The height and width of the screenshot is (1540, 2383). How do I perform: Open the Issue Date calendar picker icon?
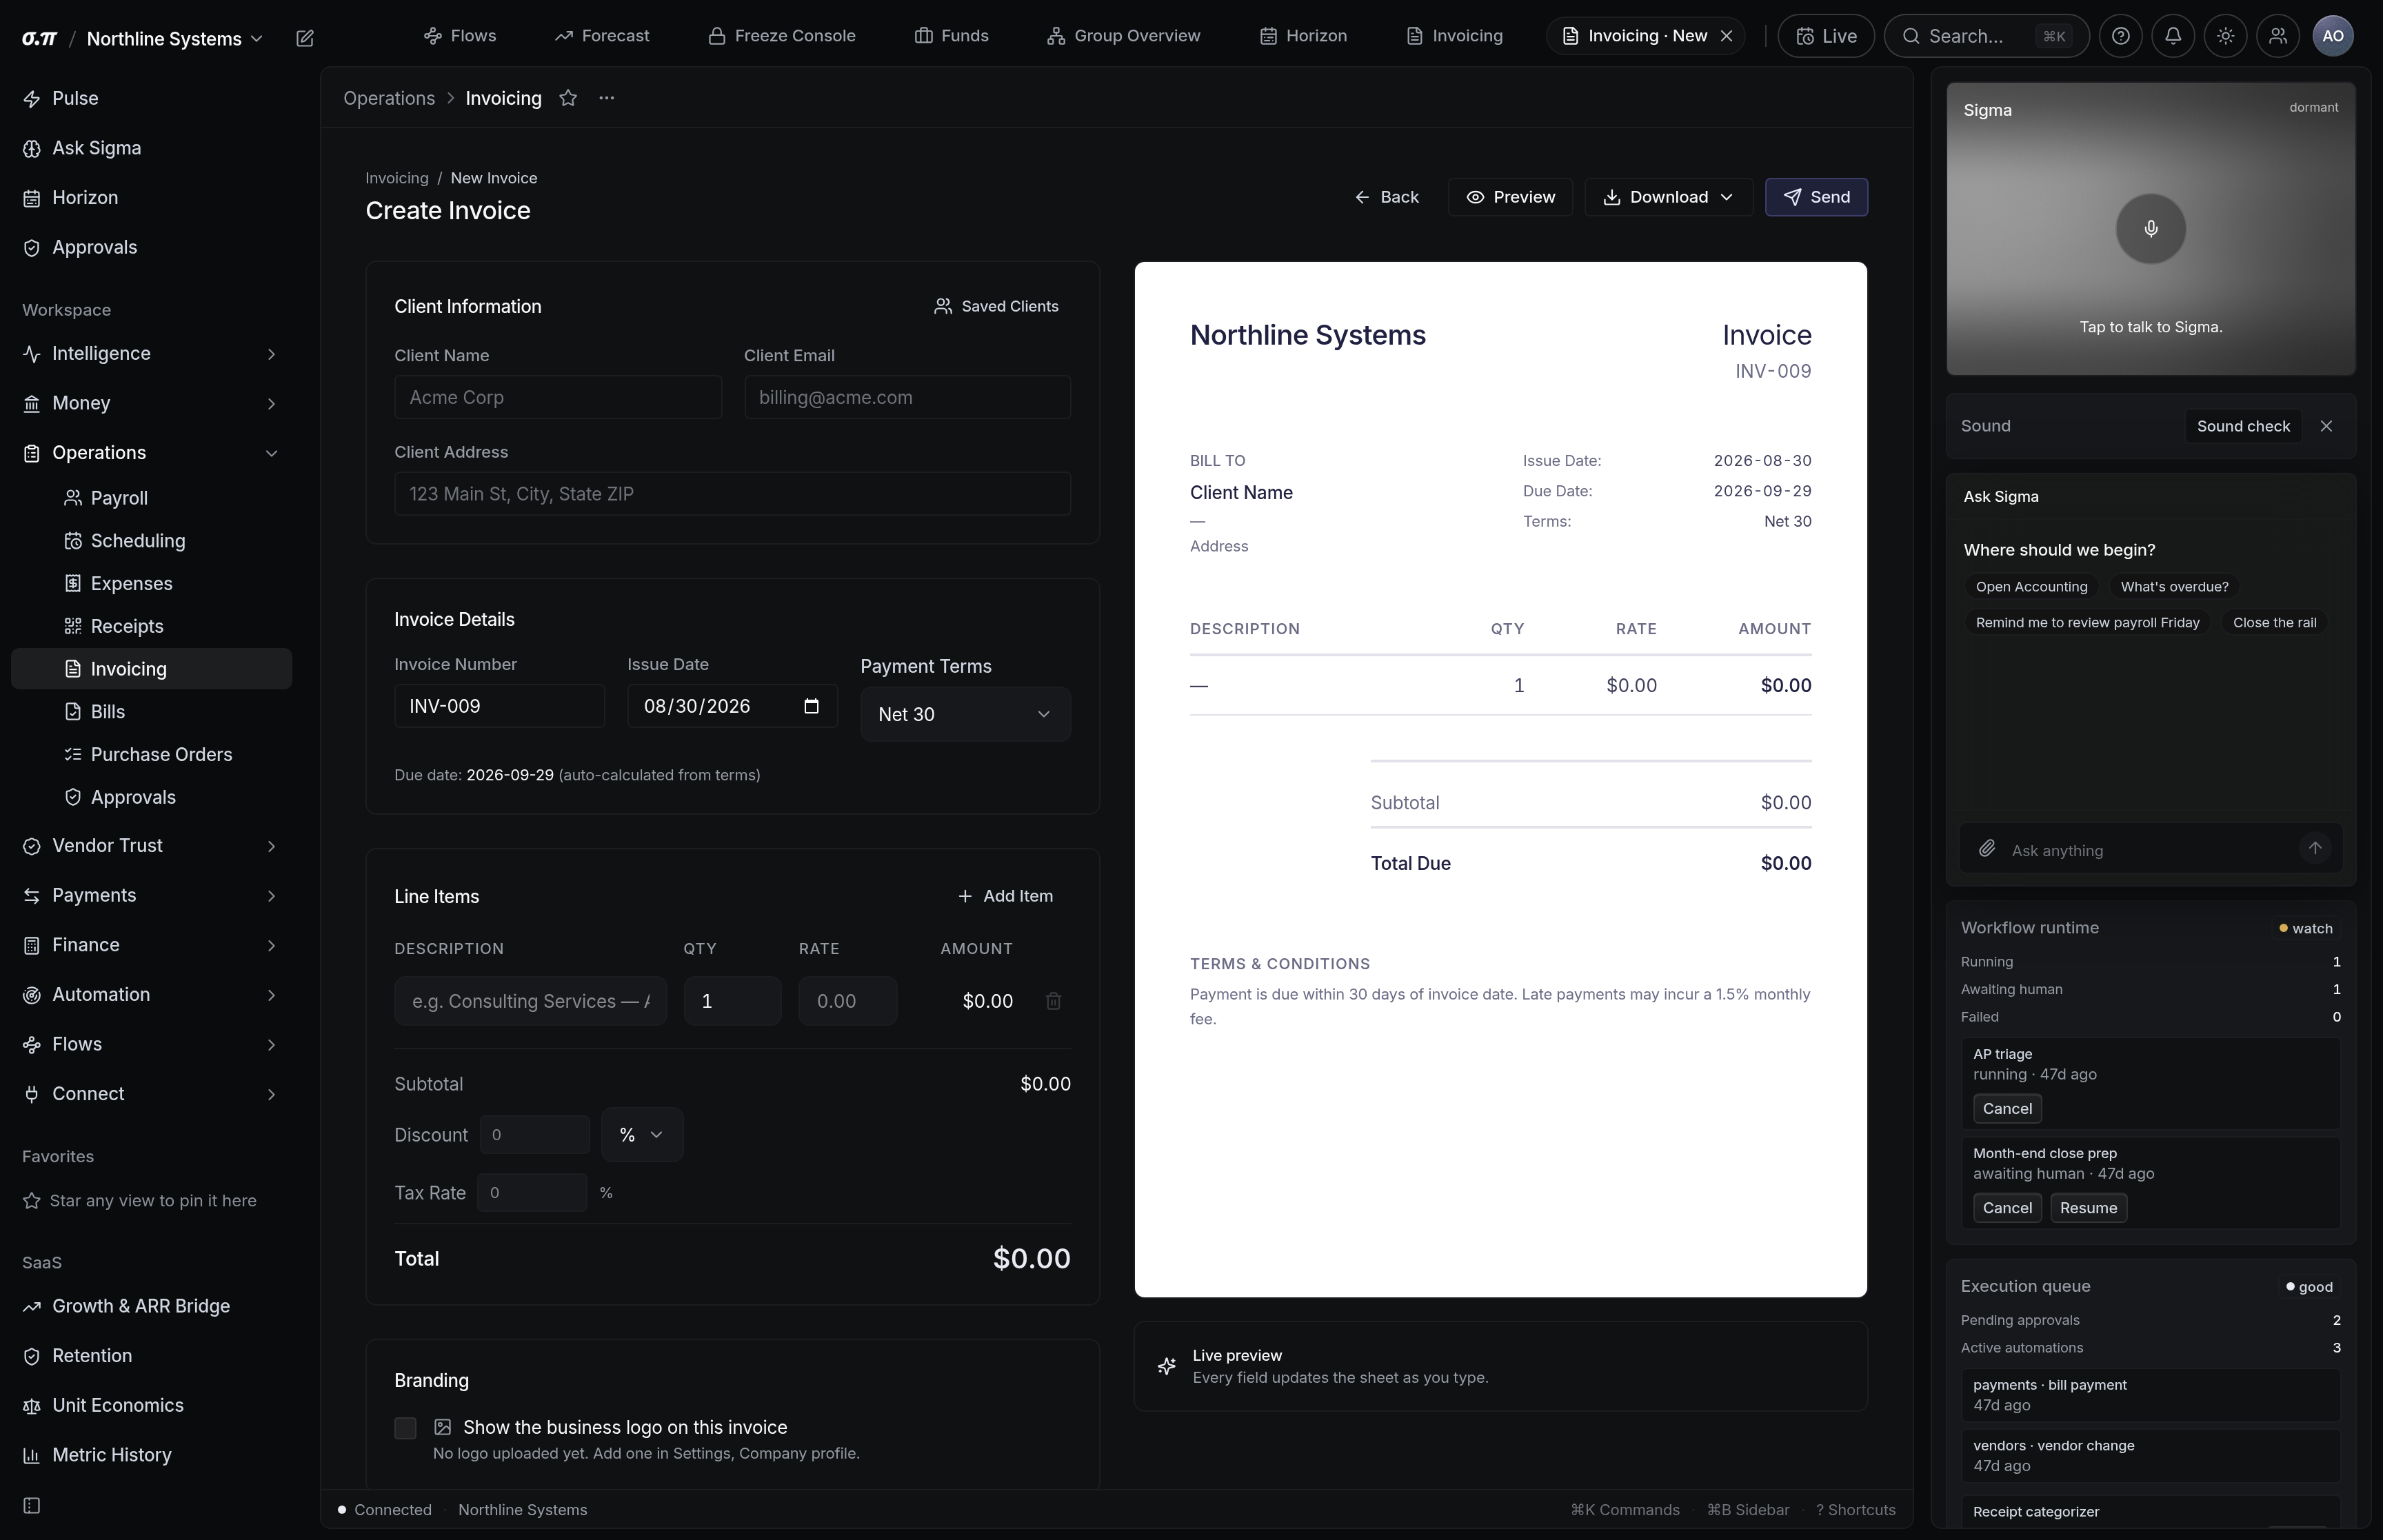click(811, 706)
